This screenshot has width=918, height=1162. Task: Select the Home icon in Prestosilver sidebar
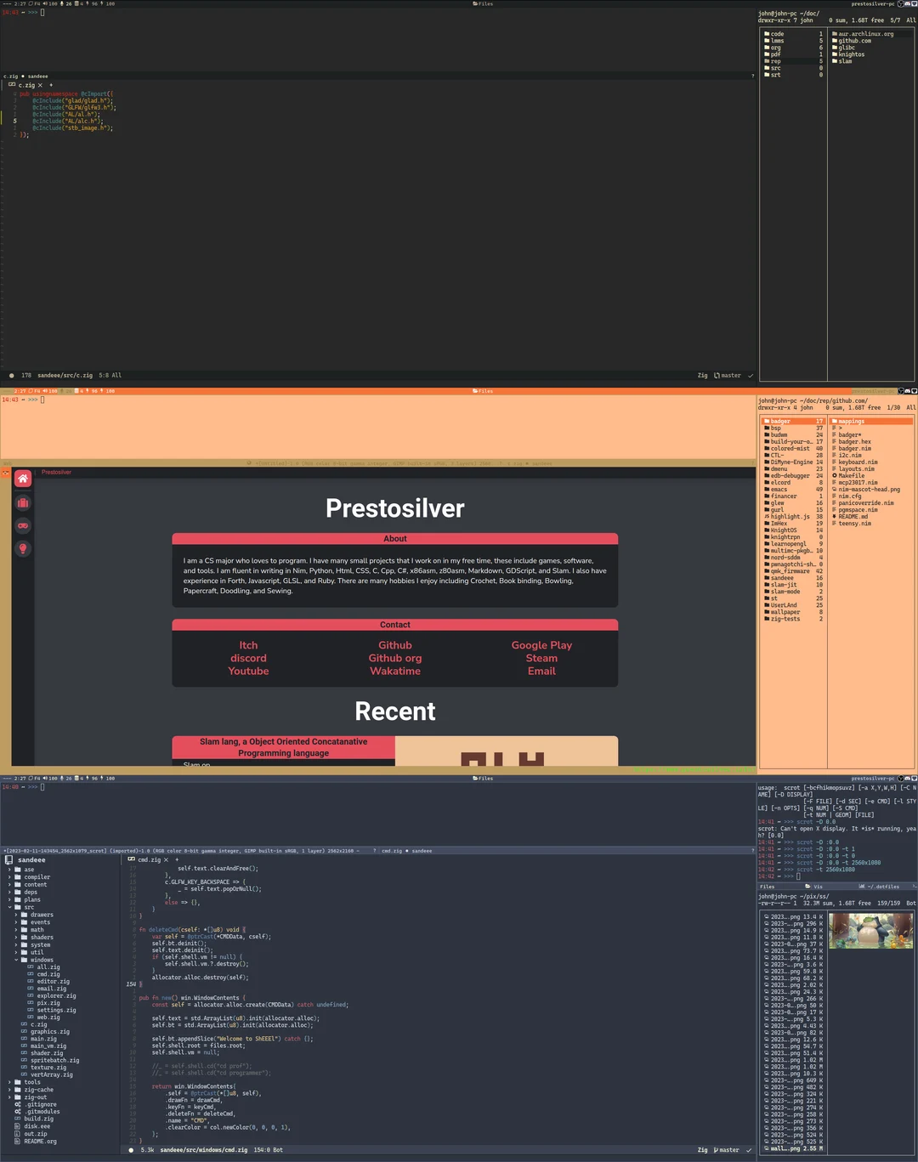[23, 479]
